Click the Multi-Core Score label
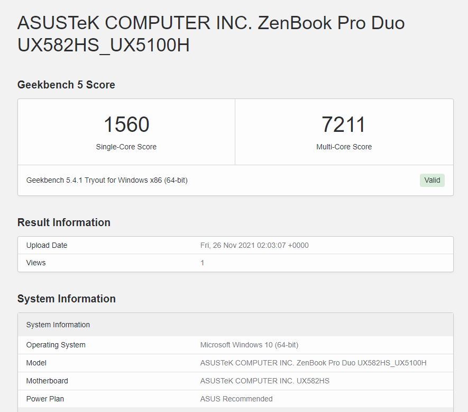Screen dimensions: 468x412 (344, 147)
